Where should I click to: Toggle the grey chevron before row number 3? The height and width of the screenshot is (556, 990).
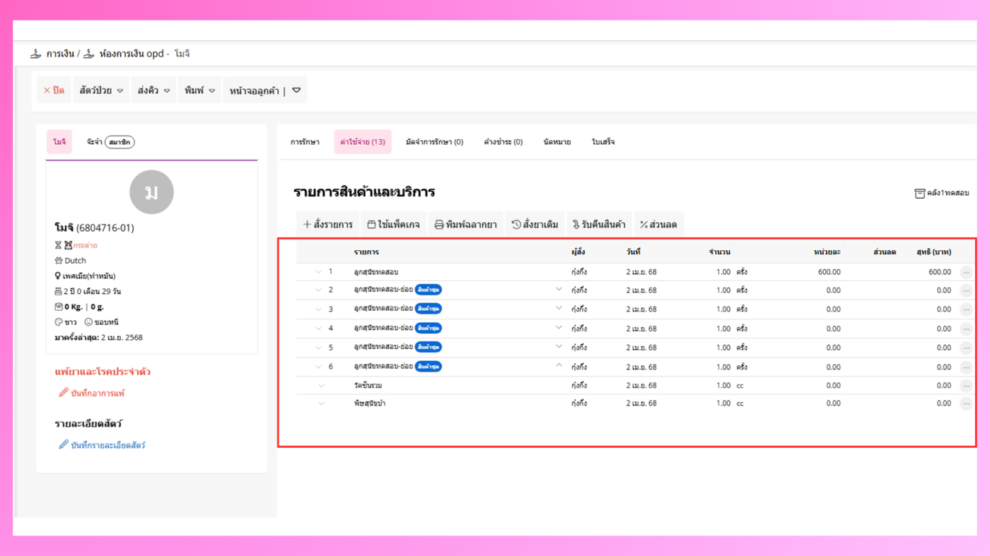[x=318, y=309]
